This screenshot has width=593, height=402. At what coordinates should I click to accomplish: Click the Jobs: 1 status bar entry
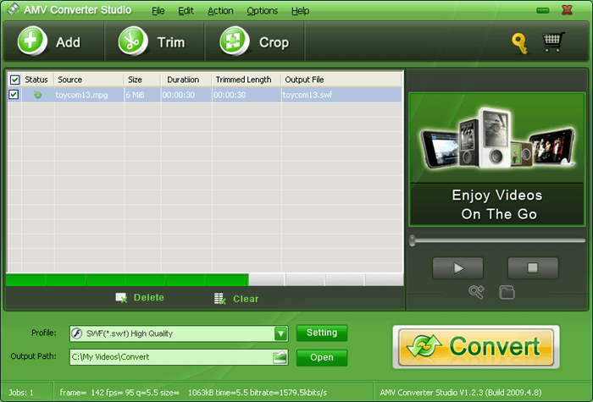pyautogui.click(x=21, y=393)
